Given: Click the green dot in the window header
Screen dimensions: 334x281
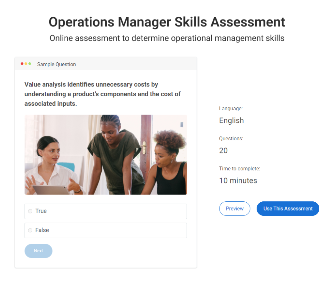Looking at the screenshot, I should point(30,64).
